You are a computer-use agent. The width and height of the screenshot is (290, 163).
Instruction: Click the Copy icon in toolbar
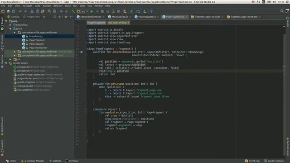click(x=37, y=11)
